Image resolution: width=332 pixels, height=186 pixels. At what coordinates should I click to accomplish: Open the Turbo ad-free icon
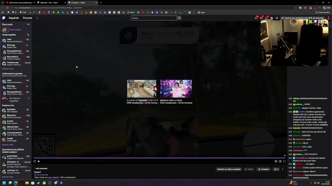point(272,18)
